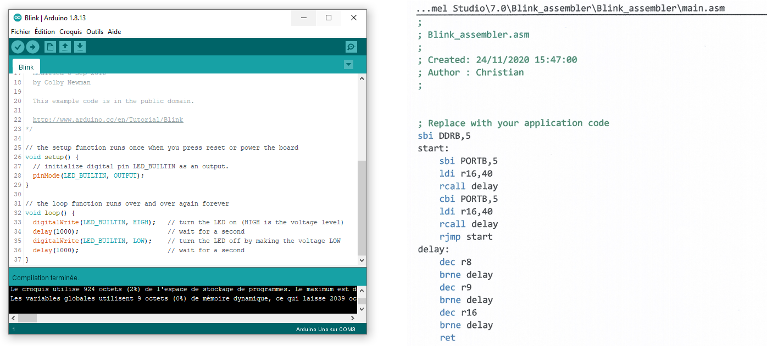Screen dimensions: 767x346
Task: Save the sketch with the Save icon
Action: (x=80, y=47)
